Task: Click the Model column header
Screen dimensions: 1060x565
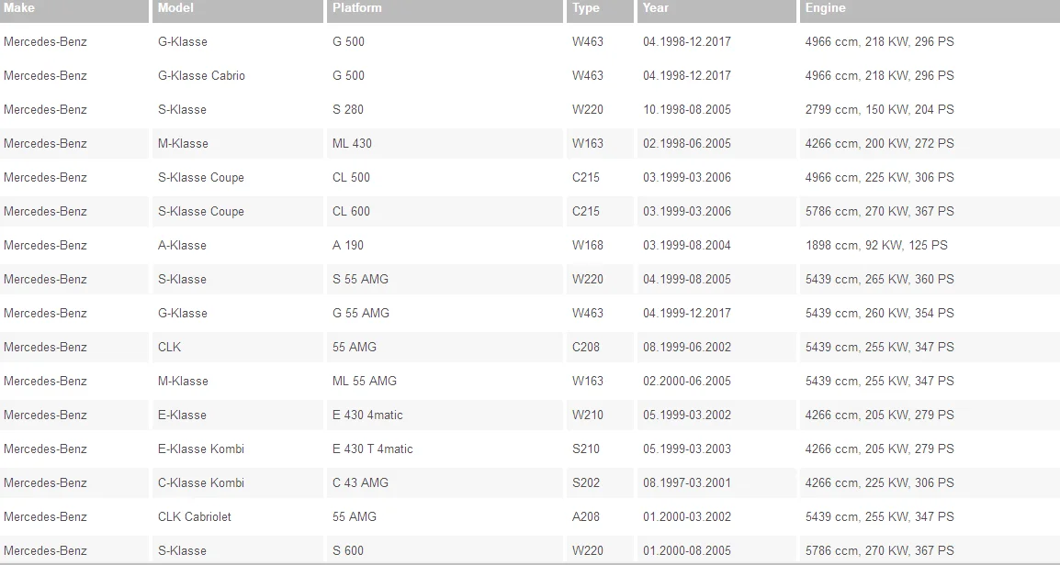Action: tap(237, 10)
